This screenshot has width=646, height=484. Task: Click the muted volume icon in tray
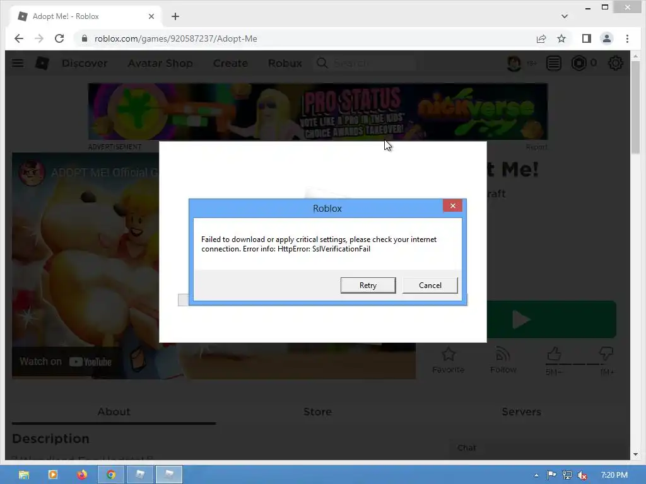[x=582, y=475]
